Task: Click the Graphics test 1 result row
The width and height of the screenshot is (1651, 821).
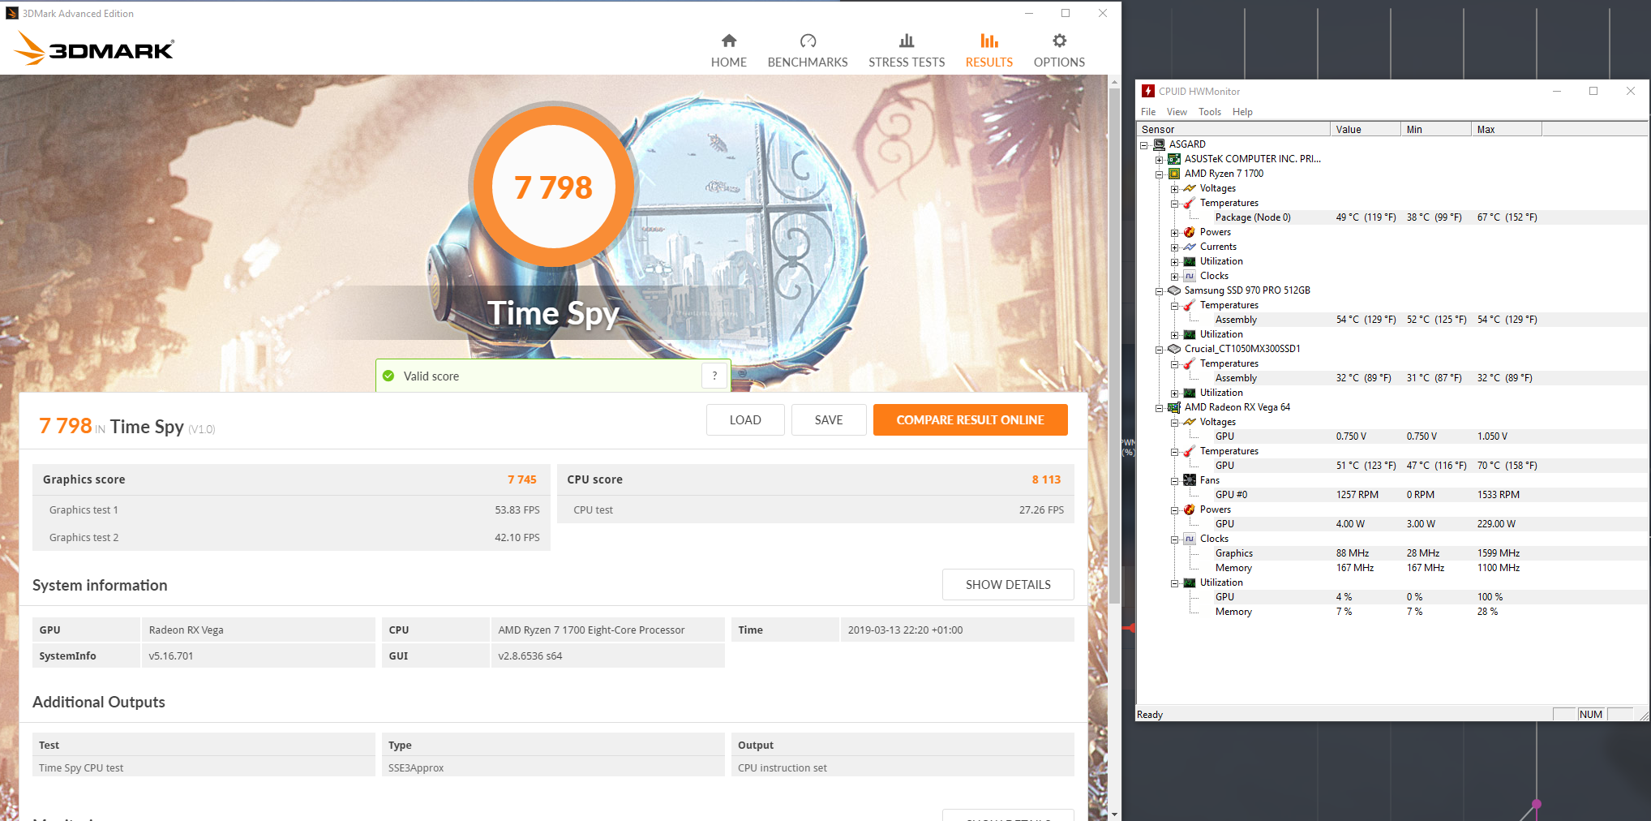Action: pyautogui.click(x=291, y=509)
